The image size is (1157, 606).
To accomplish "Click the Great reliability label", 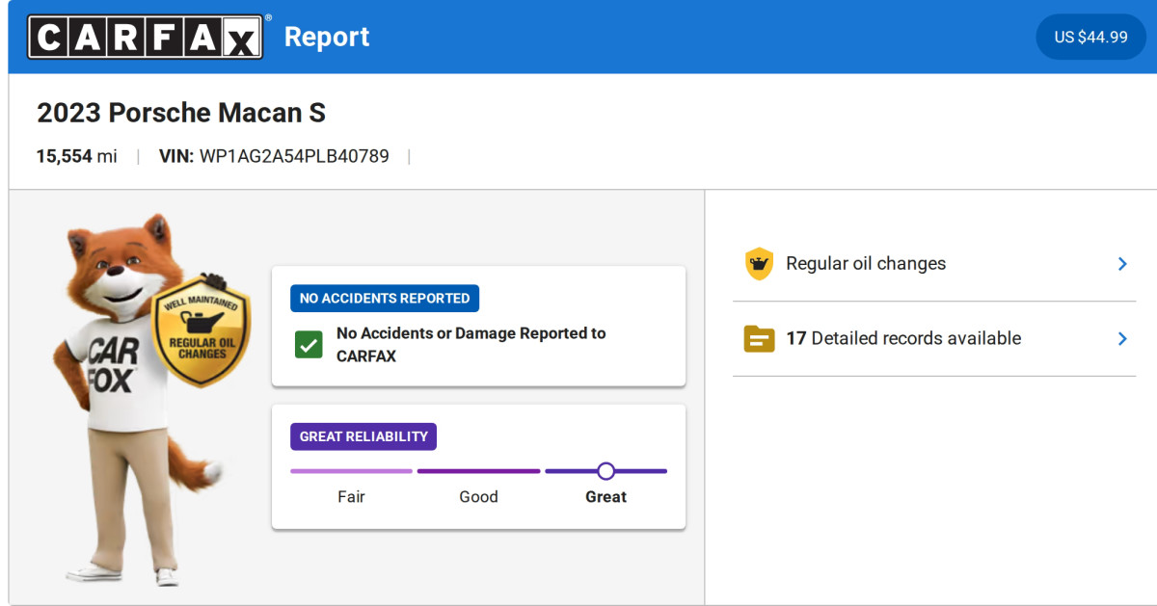I will pos(605,497).
